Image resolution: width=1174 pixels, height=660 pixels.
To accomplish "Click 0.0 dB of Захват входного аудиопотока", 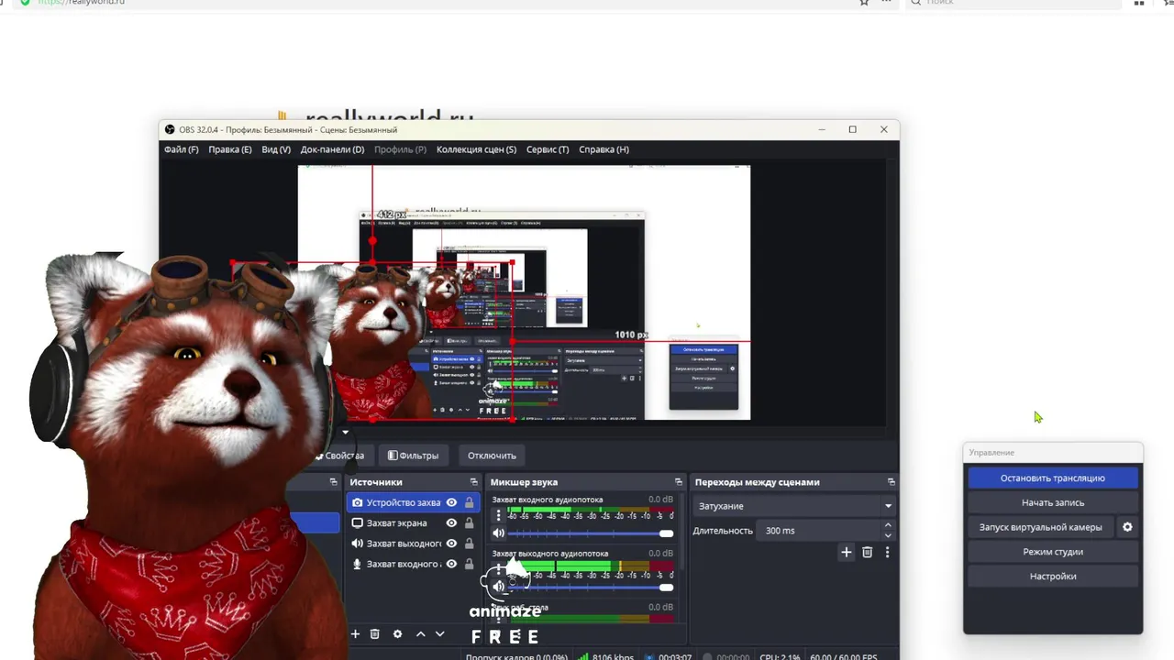I will coord(660,500).
